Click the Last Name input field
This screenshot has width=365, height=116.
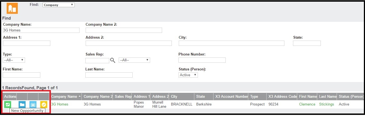pos(109,75)
